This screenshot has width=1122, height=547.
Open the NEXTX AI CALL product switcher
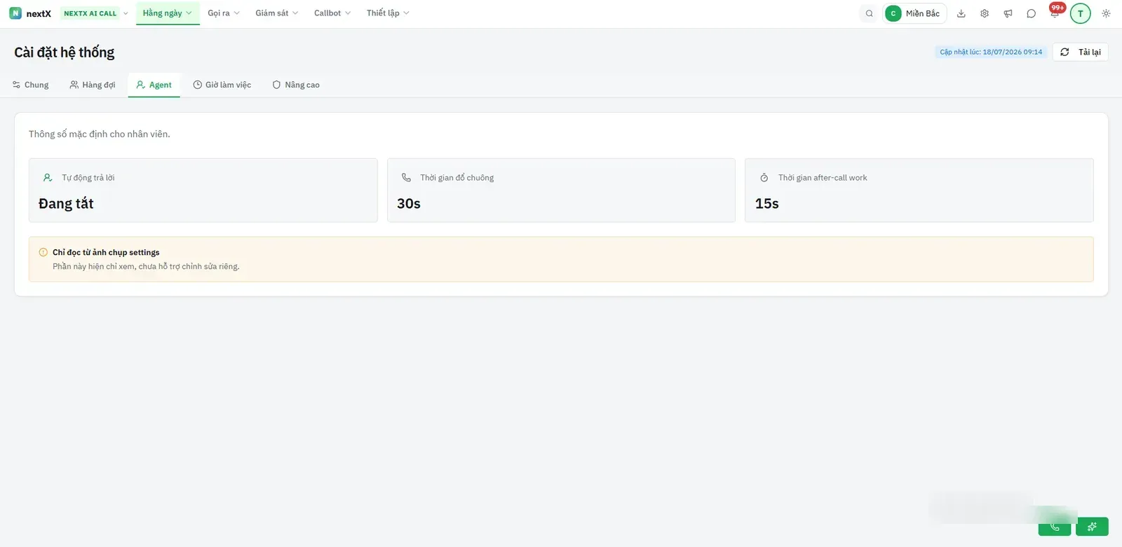tap(95, 13)
